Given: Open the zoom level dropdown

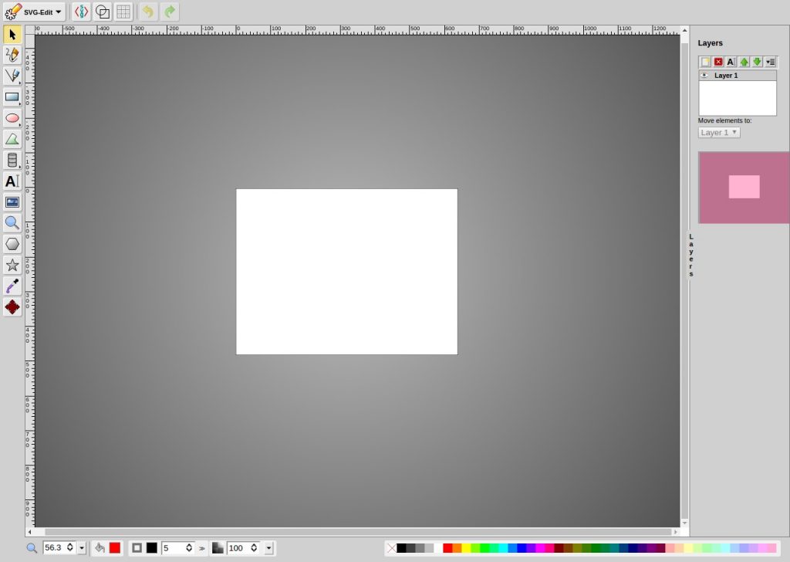Looking at the screenshot, I should pos(81,547).
